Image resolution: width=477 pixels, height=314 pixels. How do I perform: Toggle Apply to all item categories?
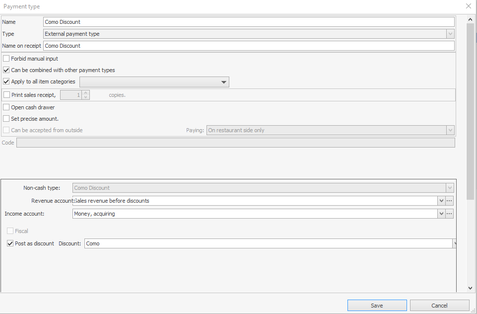pos(6,81)
